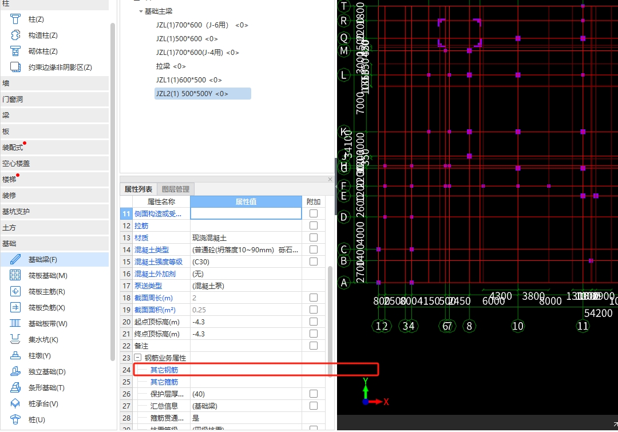Expand the 板 category section
Viewport: 618px width, 432px height.
tap(54, 131)
